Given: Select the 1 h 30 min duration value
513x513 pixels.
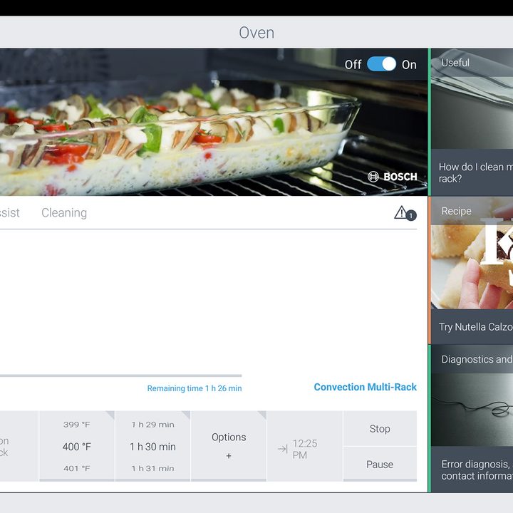Looking at the screenshot, I should [x=152, y=447].
